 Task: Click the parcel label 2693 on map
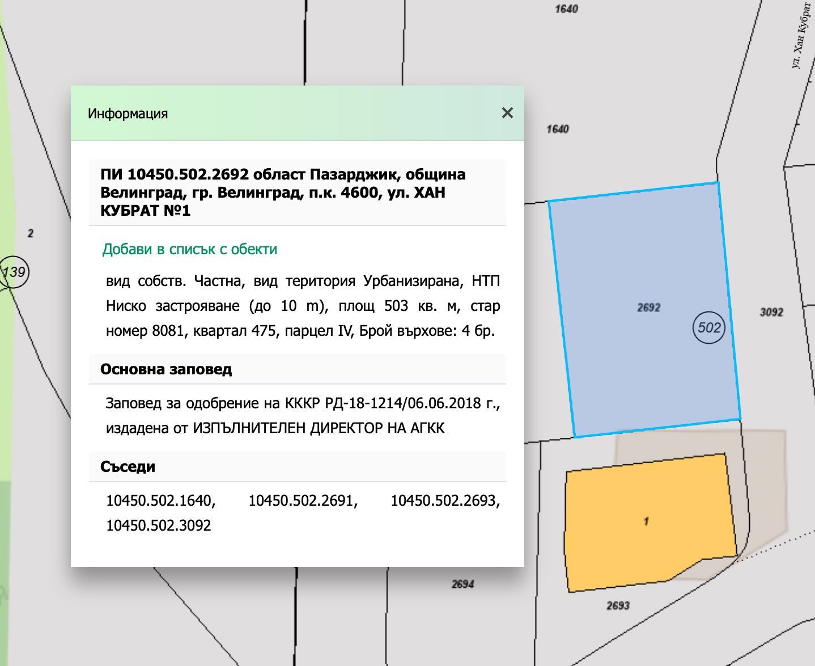[618, 605]
